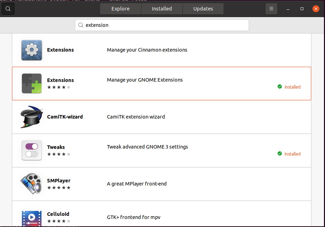Switch to the Explore tab

tap(121, 9)
